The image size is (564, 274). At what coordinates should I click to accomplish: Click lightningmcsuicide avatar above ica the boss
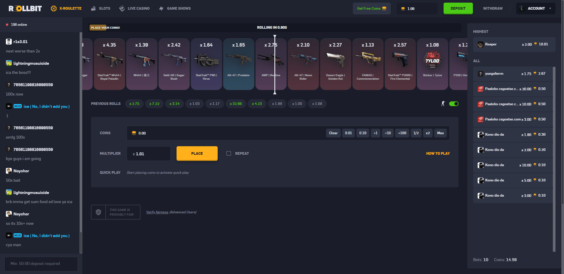pyautogui.click(x=9, y=63)
